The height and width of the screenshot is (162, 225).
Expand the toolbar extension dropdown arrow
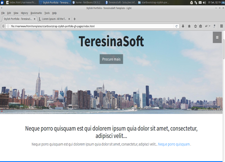click(x=209, y=26)
